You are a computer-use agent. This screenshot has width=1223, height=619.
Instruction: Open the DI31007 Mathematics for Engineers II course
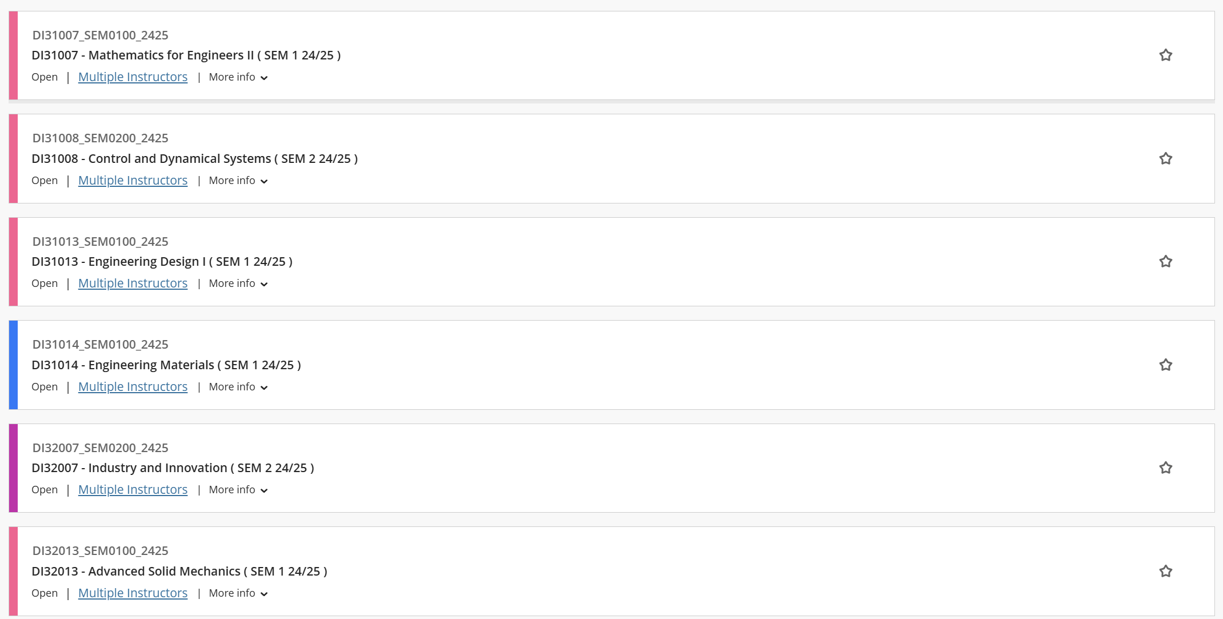(186, 55)
